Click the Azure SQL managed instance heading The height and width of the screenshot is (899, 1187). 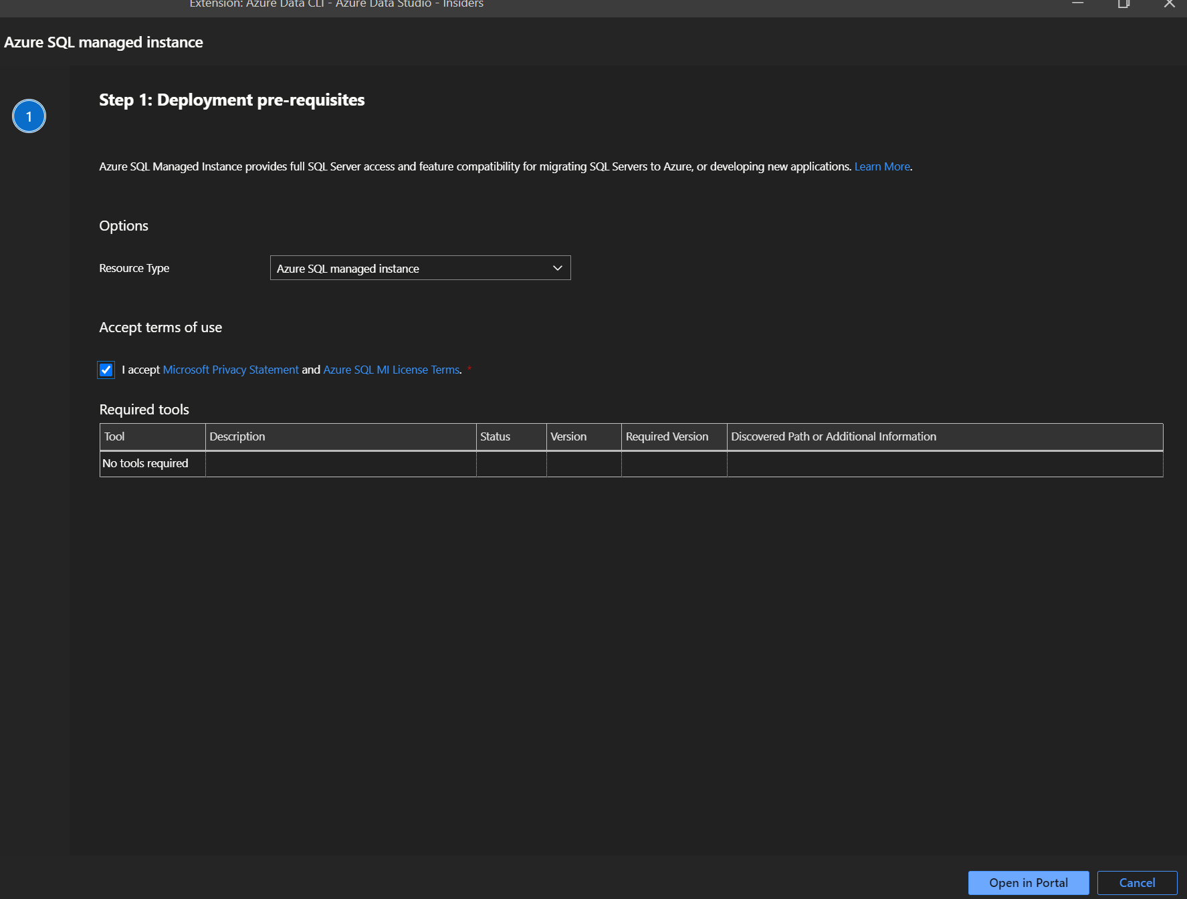pos(103,42)
